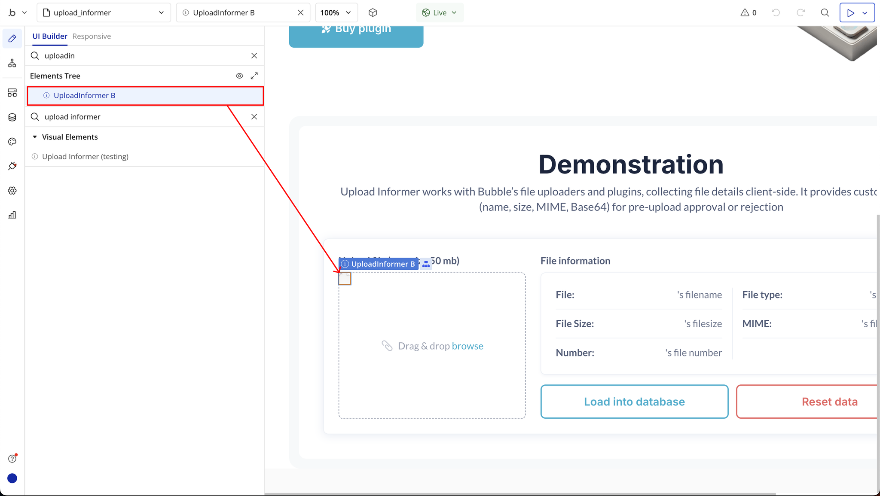Switch to the Responsive tab
880x496 pixels.
(92, 37)
